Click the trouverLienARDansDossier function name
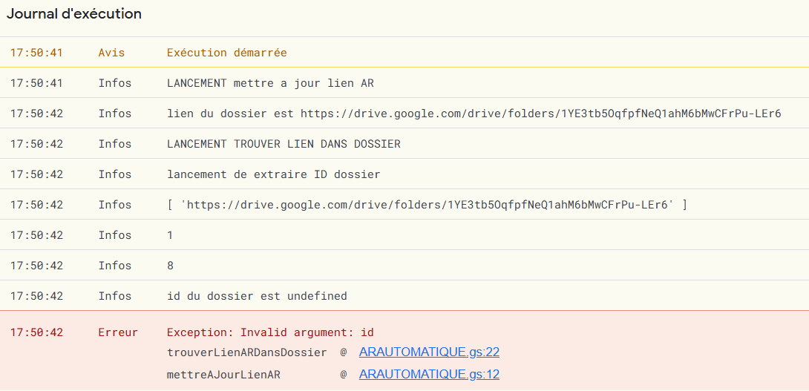The image size is (809, 391). 246,352
